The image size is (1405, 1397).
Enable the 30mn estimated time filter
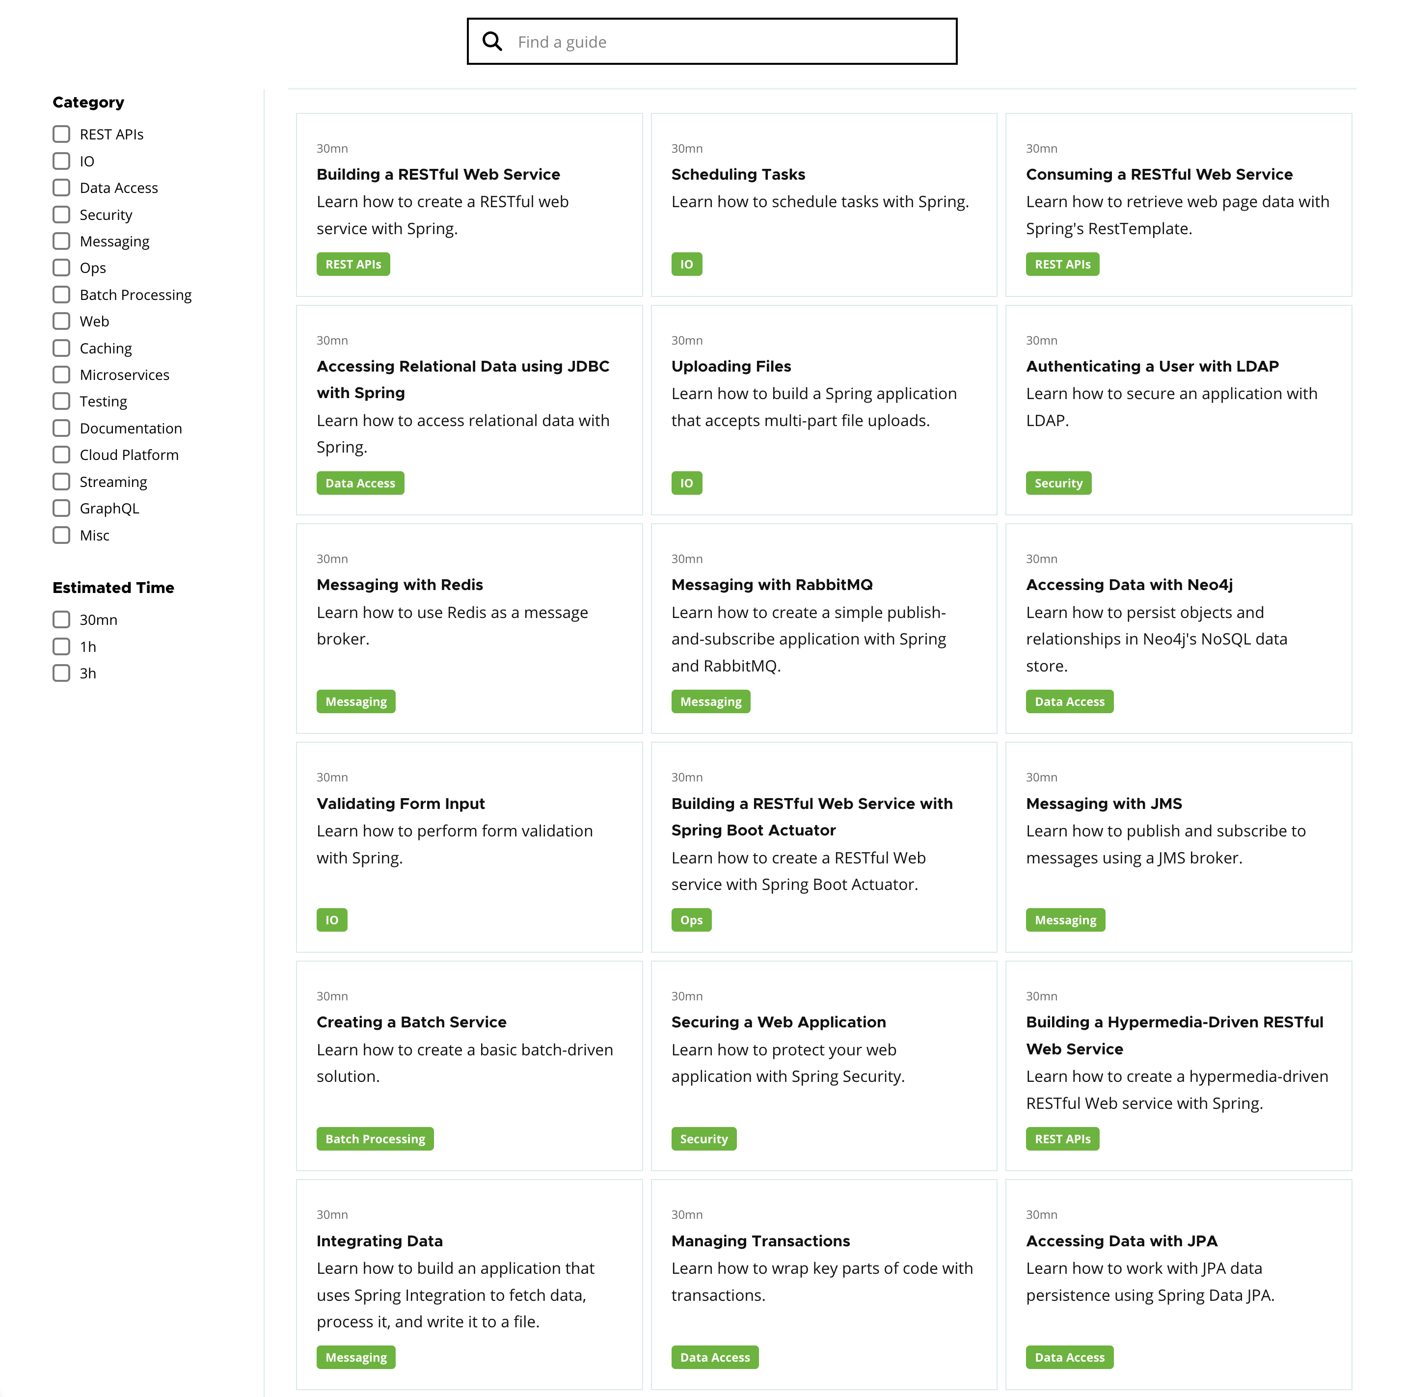coord(61,619)
